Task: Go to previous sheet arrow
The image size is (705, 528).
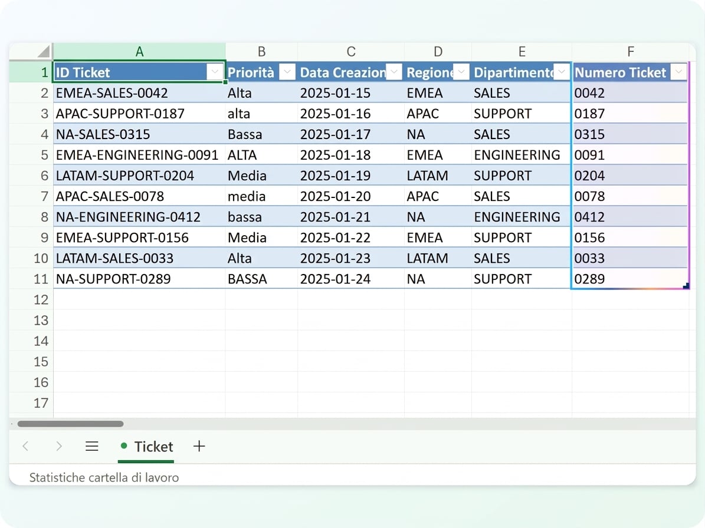Action: pyautogui.click(x=25, y=446)
